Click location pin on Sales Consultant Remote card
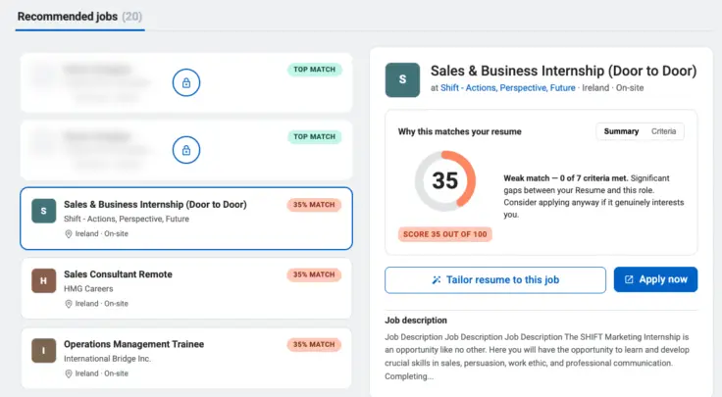This screenshot has width=722, height=397. point(69,304)
